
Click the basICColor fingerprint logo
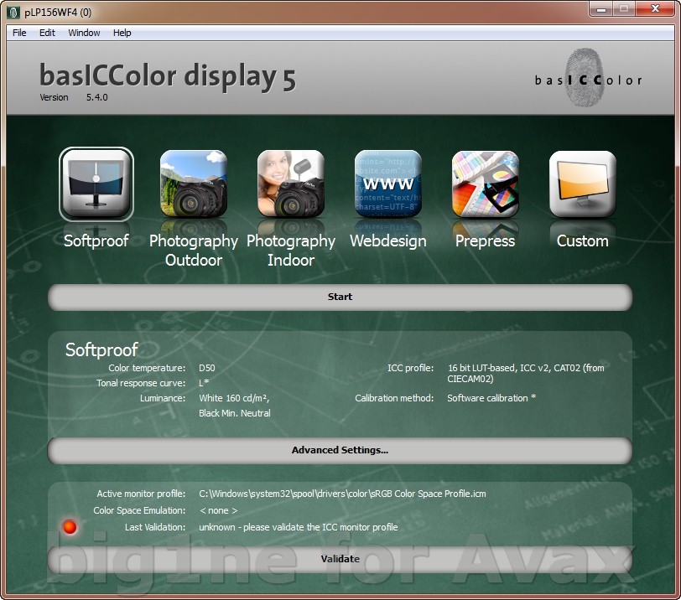(x=588, y=78)
